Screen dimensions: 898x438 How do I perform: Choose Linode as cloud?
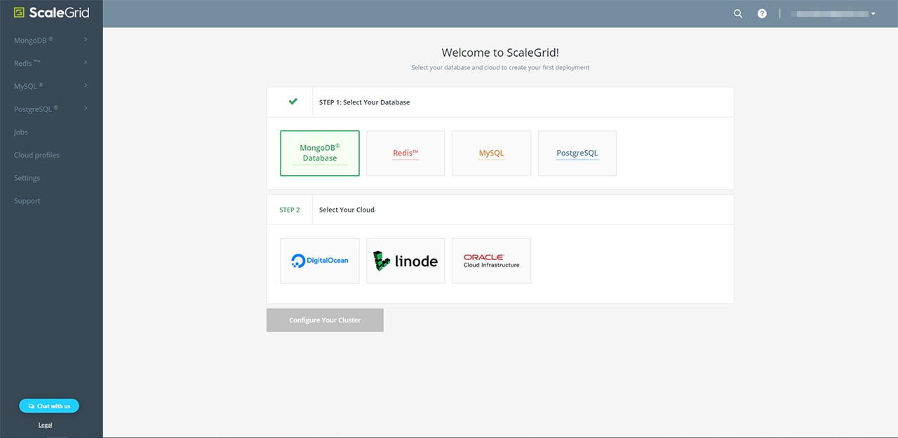[x=406, y=261]
